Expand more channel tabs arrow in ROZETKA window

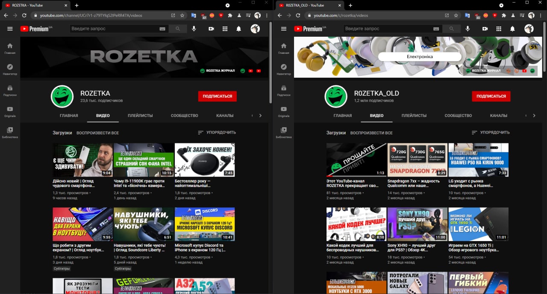click(x=260, y=116)
